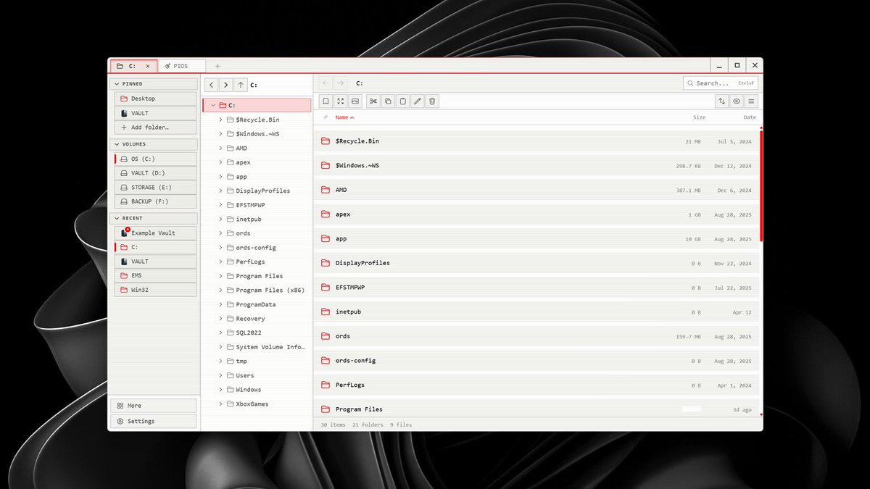Click the grid icon next to More
This screenshot has width=870, height=489.
click(x=120, y=406)
